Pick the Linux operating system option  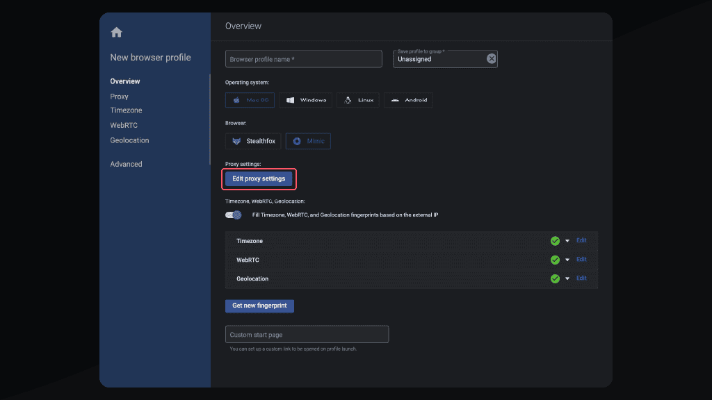click(x=359, y=100)
